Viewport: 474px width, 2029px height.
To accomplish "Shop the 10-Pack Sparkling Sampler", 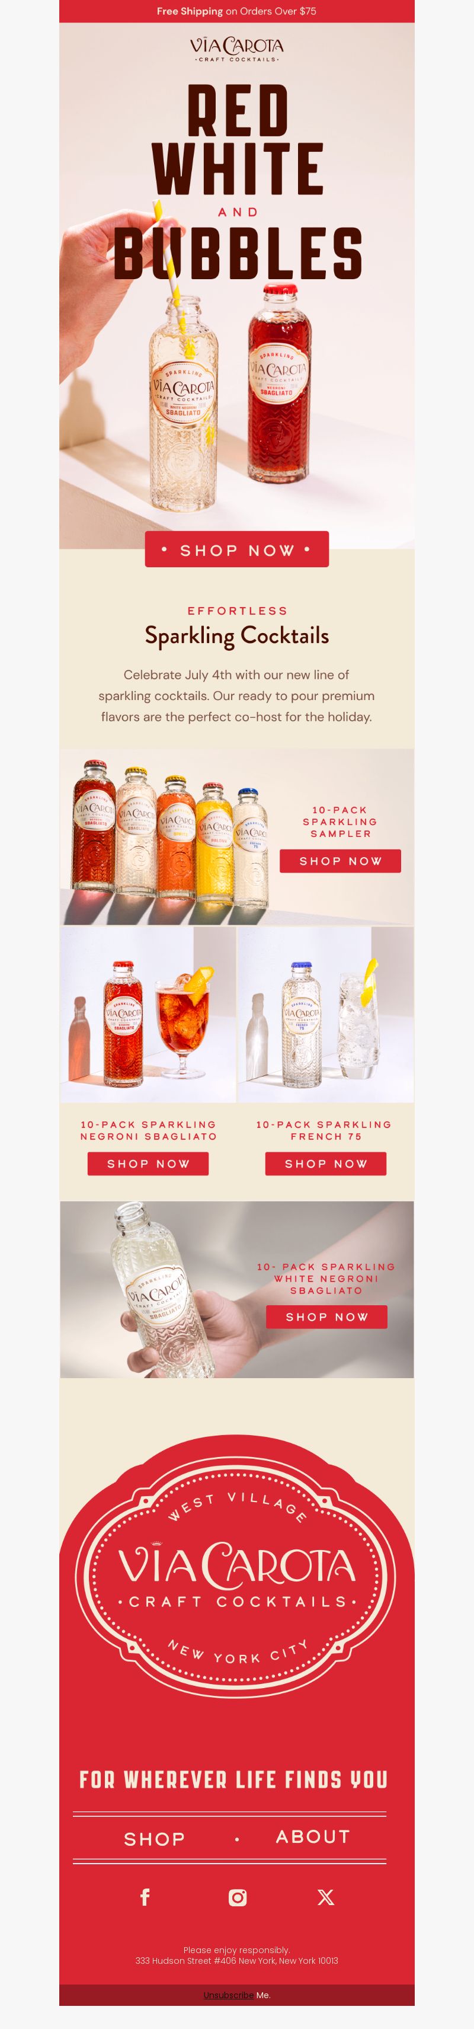I will [340, 861].
